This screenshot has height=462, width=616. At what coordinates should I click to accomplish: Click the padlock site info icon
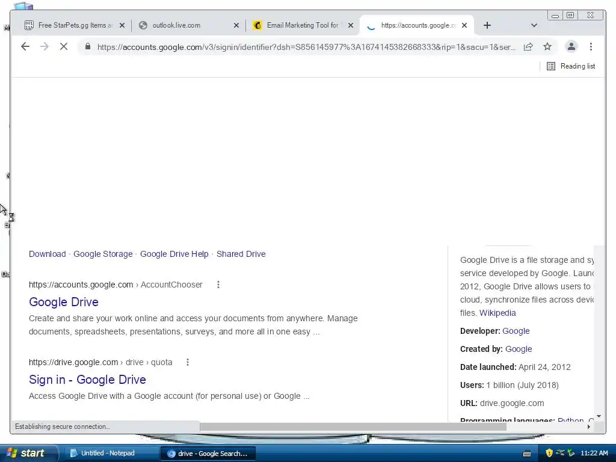tap(88, 47)
